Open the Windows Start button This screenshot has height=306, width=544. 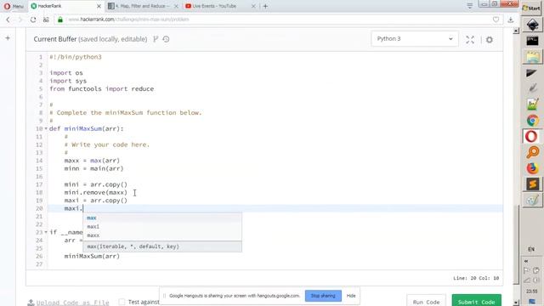click(x=532, y=8)
